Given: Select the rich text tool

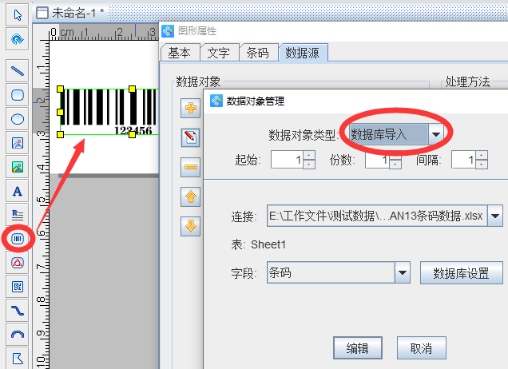Looking at the screenshot, I should coord(17,215).
